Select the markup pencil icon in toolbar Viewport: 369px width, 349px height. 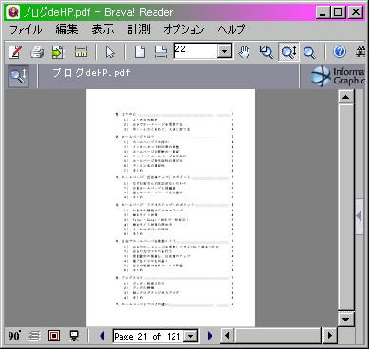tap(15, 52)
